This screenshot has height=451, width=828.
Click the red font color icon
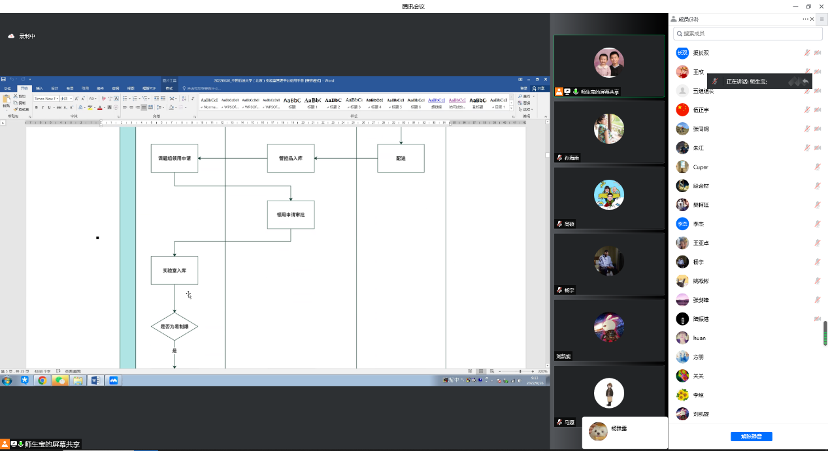100,107
